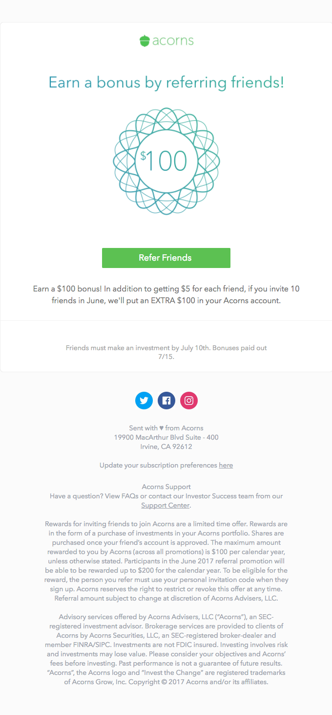
Task: Click the bonuses paid out 7/15 notice
Action: tap(166, 352)
